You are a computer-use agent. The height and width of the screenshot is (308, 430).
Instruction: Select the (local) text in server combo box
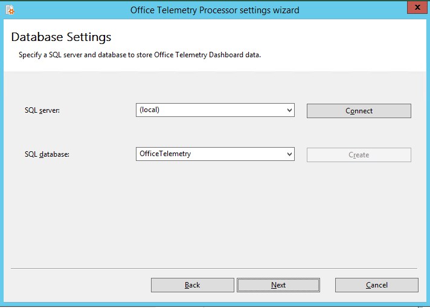pyautogui.click(x=149, y=110)
